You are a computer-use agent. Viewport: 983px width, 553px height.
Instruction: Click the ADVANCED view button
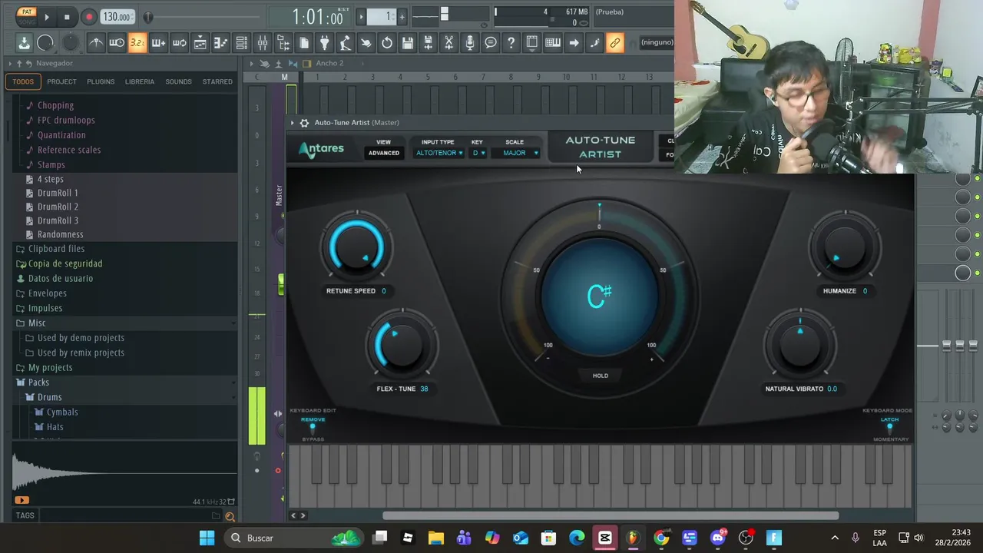click(383, 153)
